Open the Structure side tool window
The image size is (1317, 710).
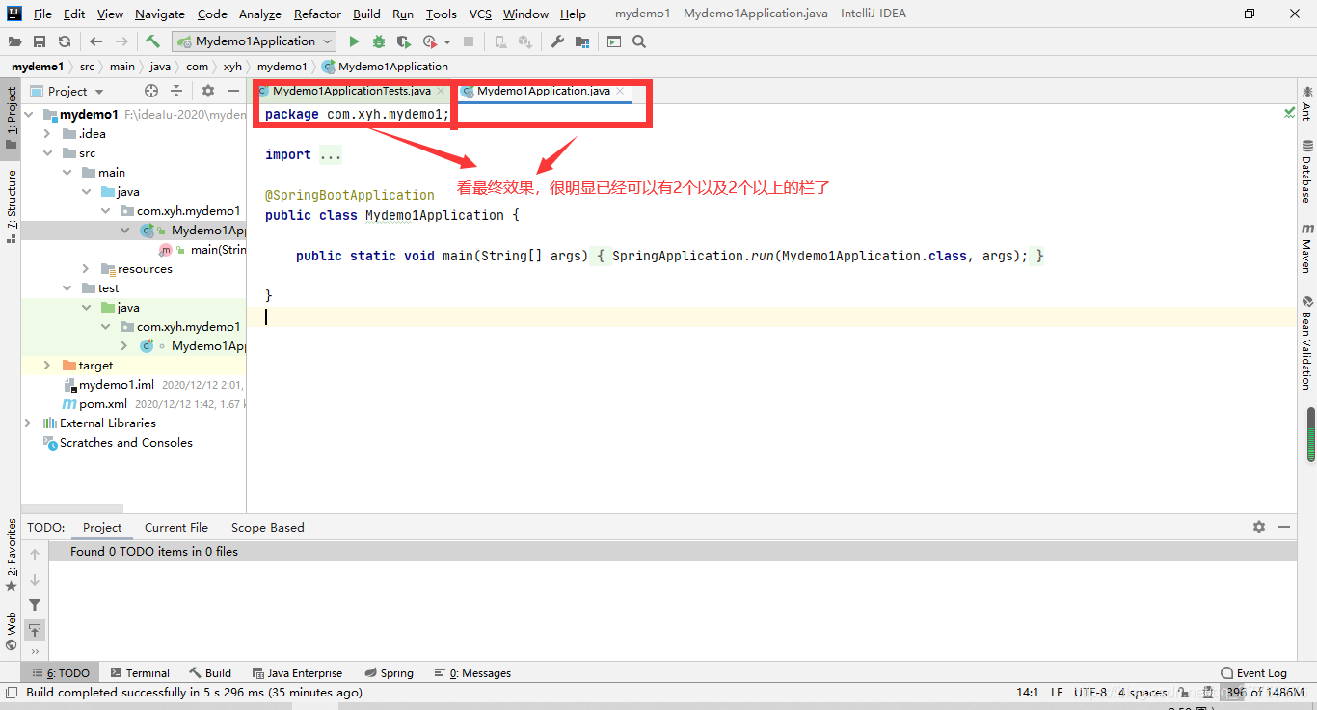(x=11, y=206)
